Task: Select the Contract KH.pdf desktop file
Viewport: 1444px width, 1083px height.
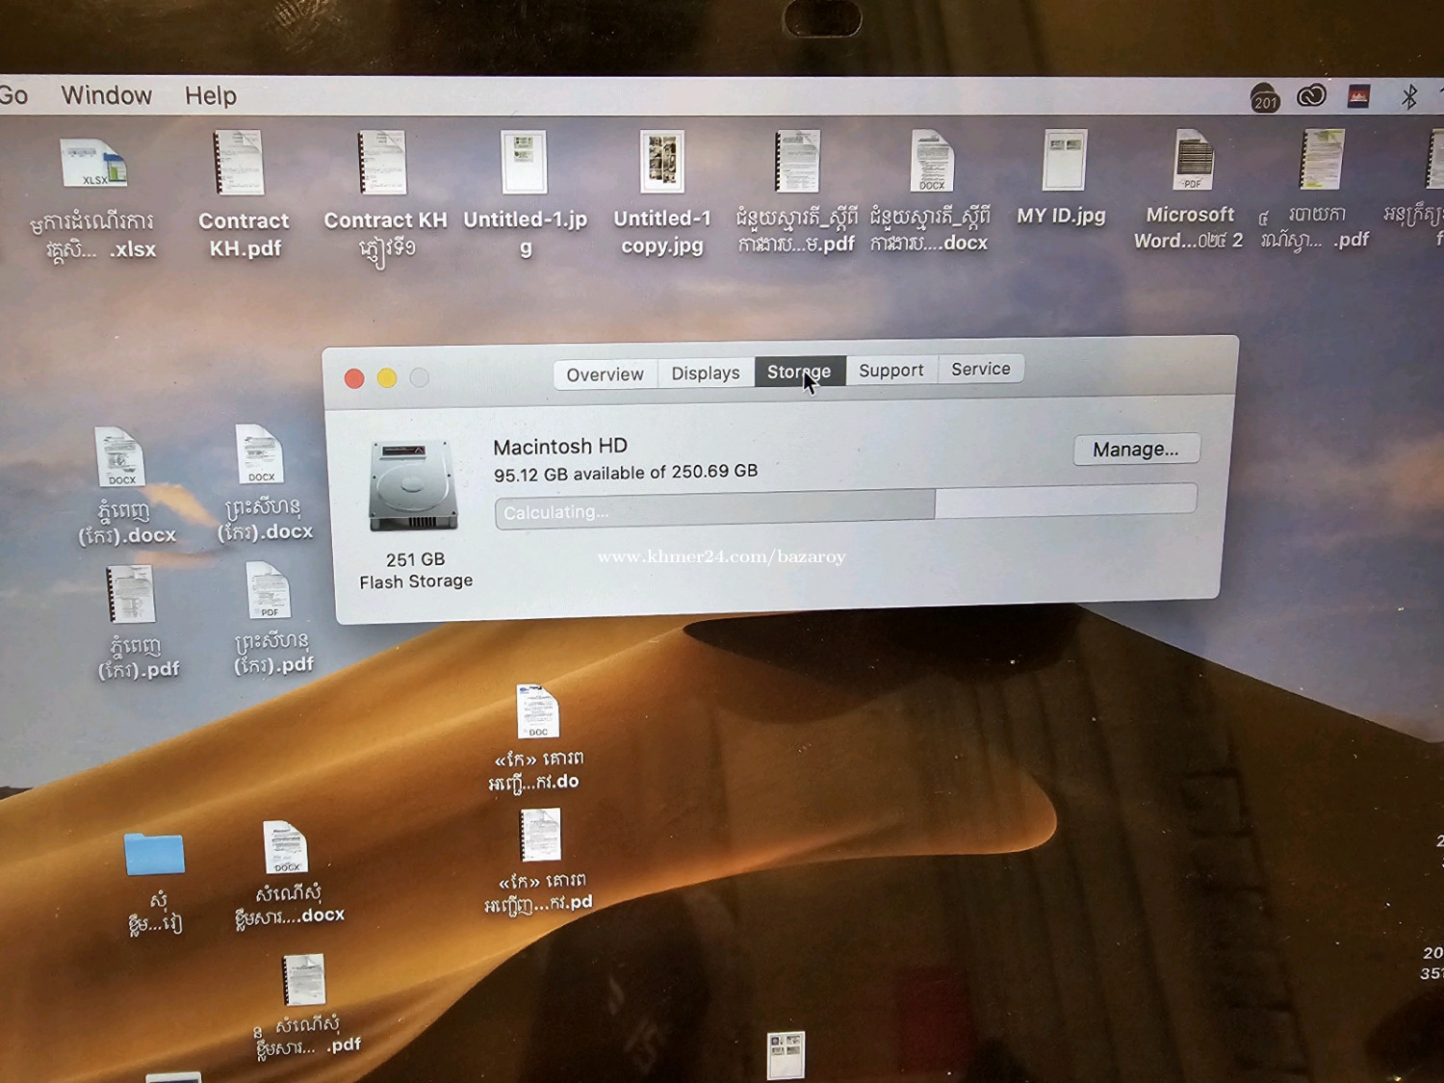Action: click(x=239, y=163)
